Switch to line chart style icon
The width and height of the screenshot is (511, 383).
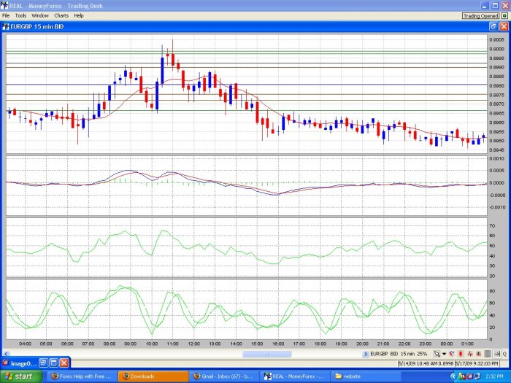pos(470,354)
